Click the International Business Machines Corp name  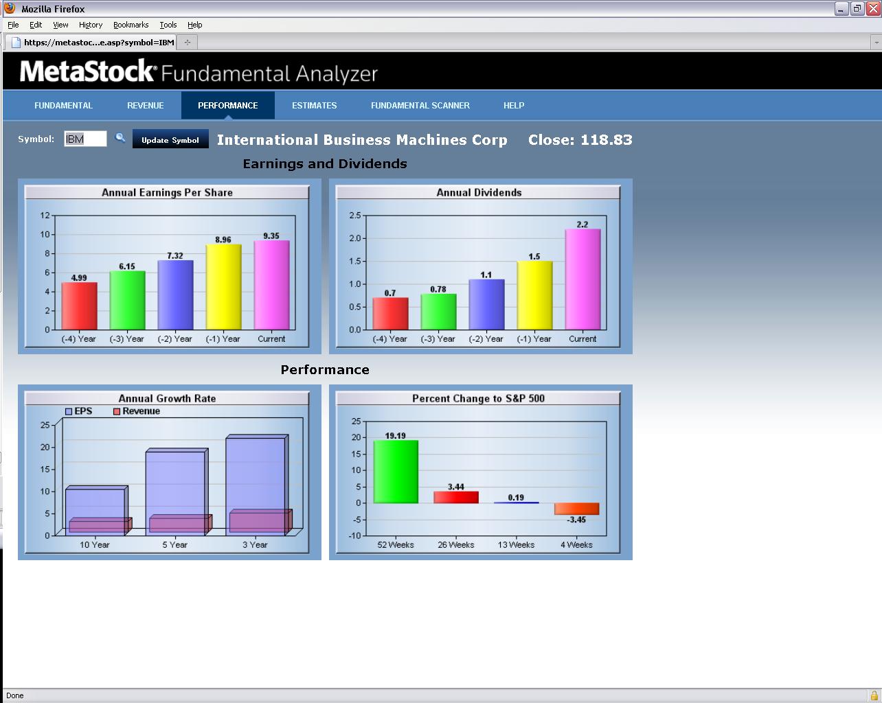click(x=362, y=140)
